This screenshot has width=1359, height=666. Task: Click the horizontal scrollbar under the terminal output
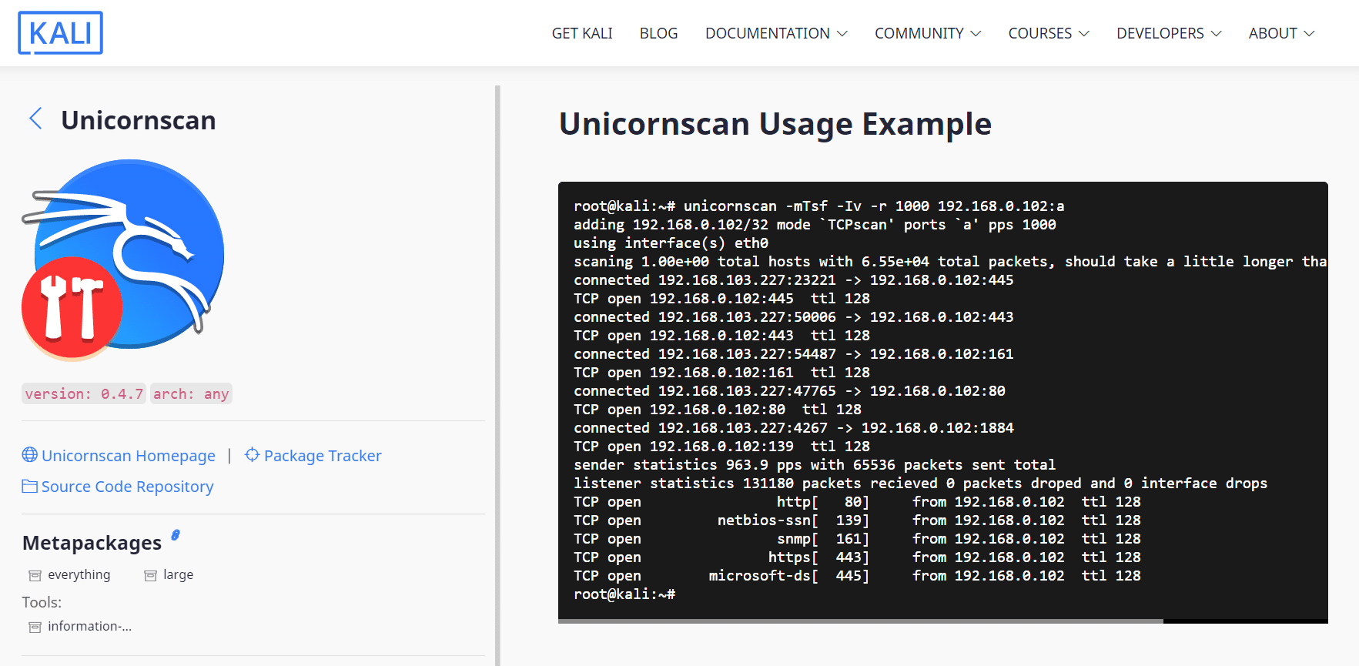(x=861, y=621)
